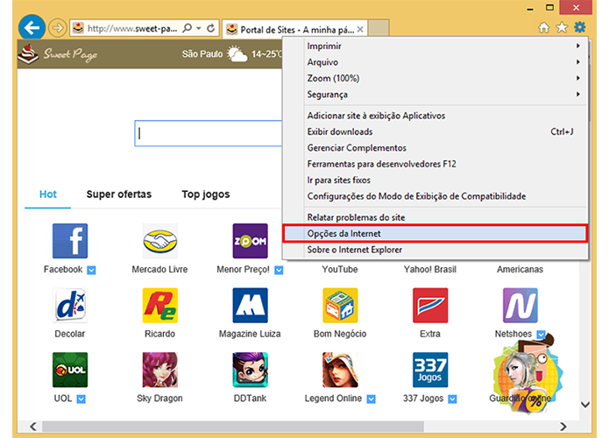Click the horizontal scrollbar left arrow
Viewport: 609px width, 438px height.
(x=33, y=427)
